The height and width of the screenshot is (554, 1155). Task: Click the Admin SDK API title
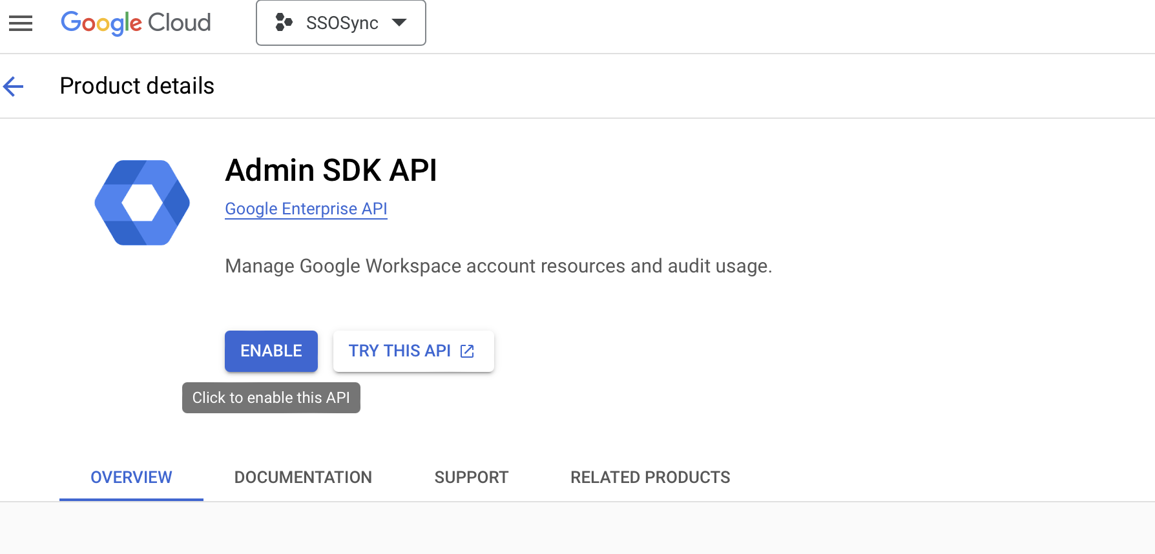(331, 170)
